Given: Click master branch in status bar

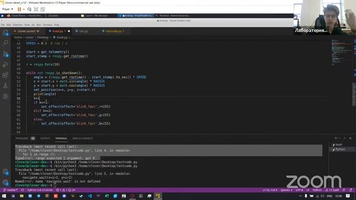Looking at the screenshot, I should (11, 190).
